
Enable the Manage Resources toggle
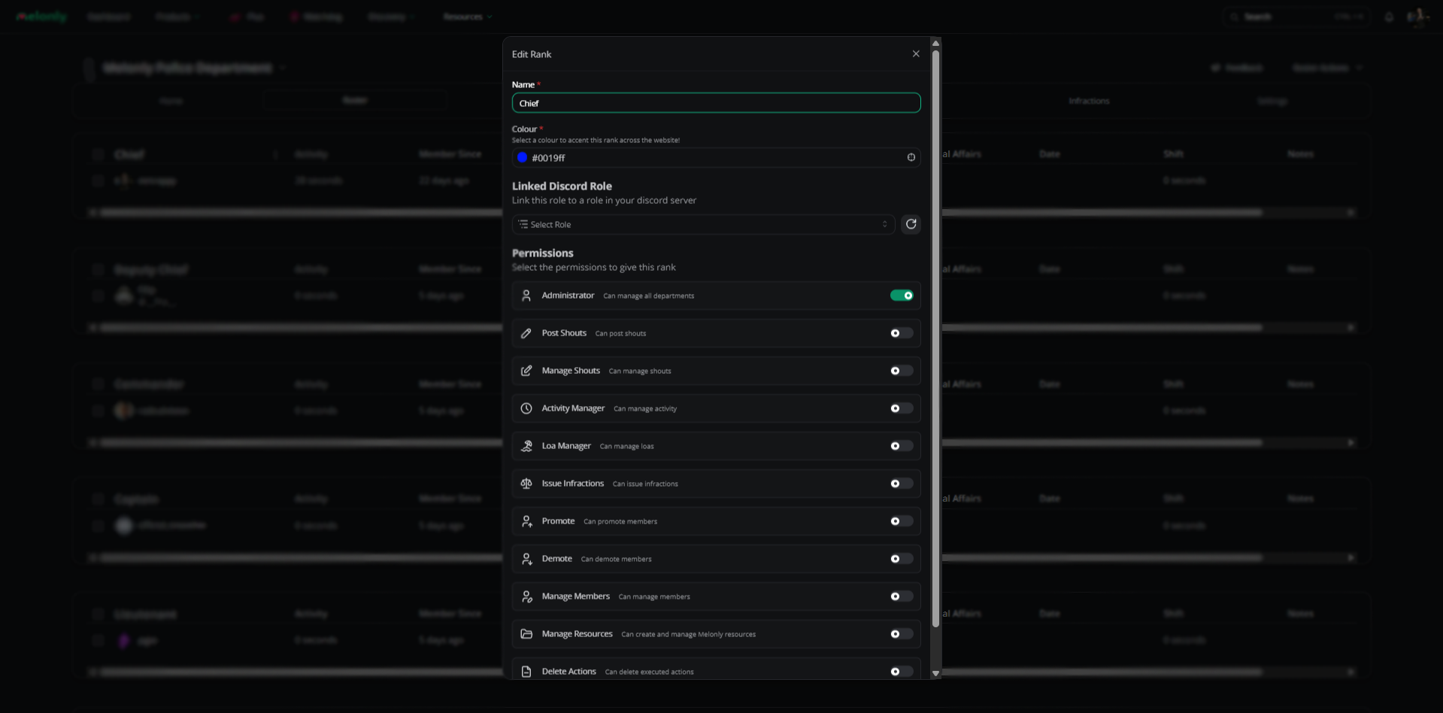coord(902,634)
